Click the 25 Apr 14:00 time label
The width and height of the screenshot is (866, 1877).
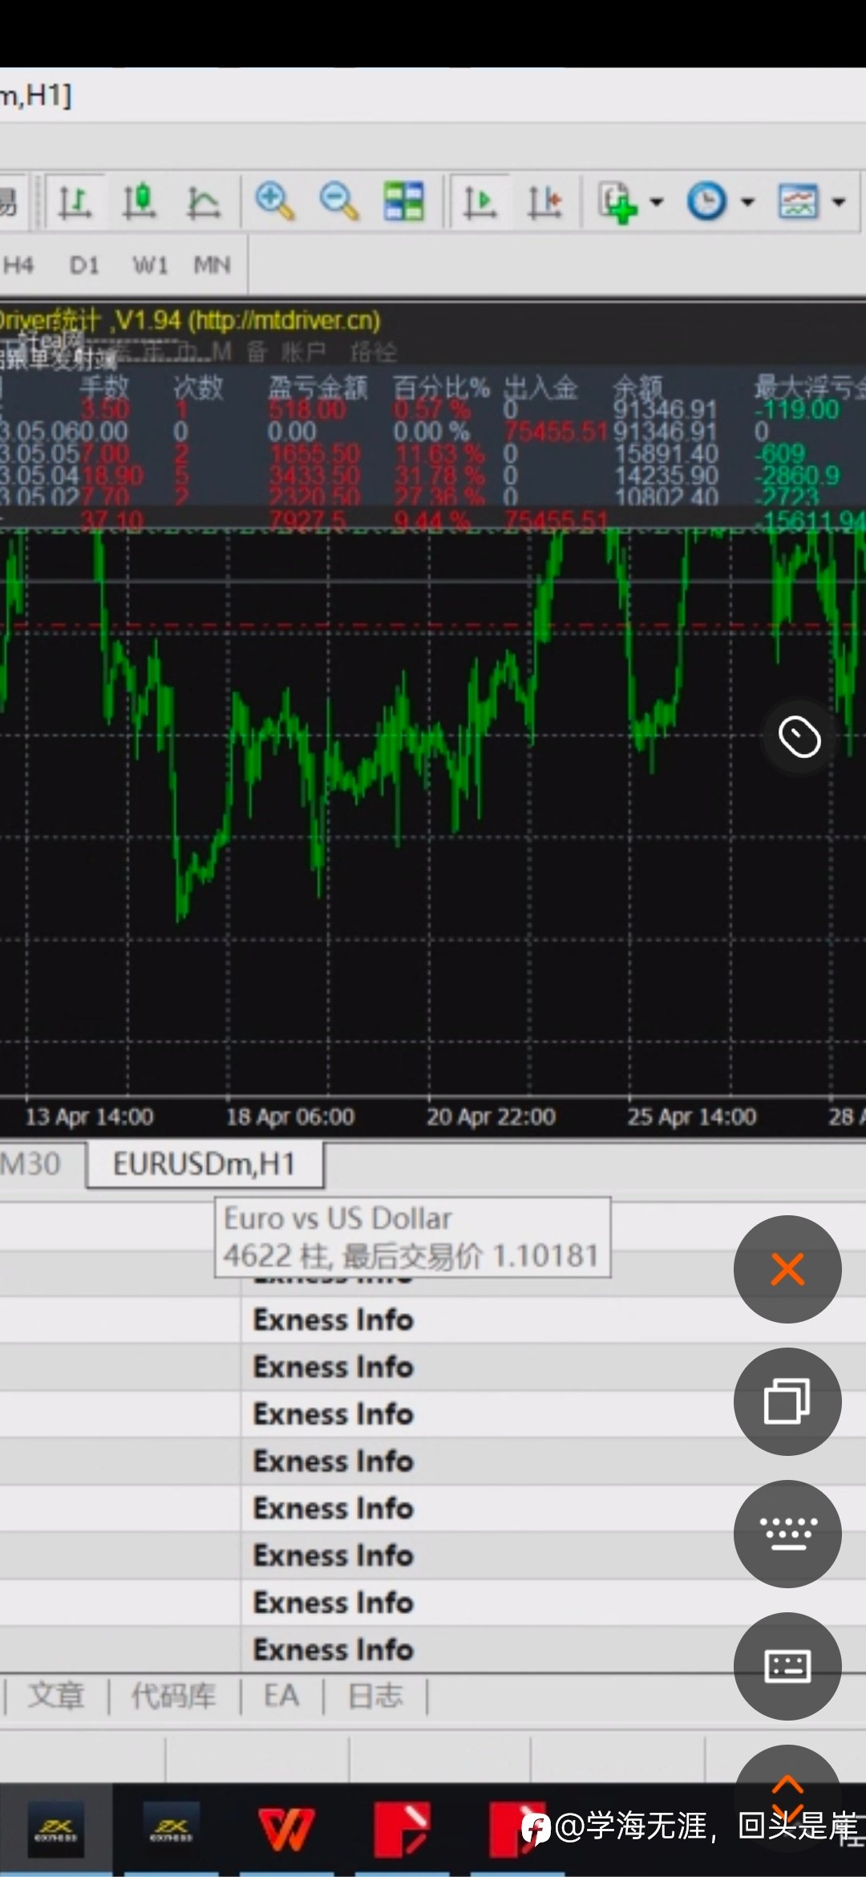click(x=691, y=1117)
